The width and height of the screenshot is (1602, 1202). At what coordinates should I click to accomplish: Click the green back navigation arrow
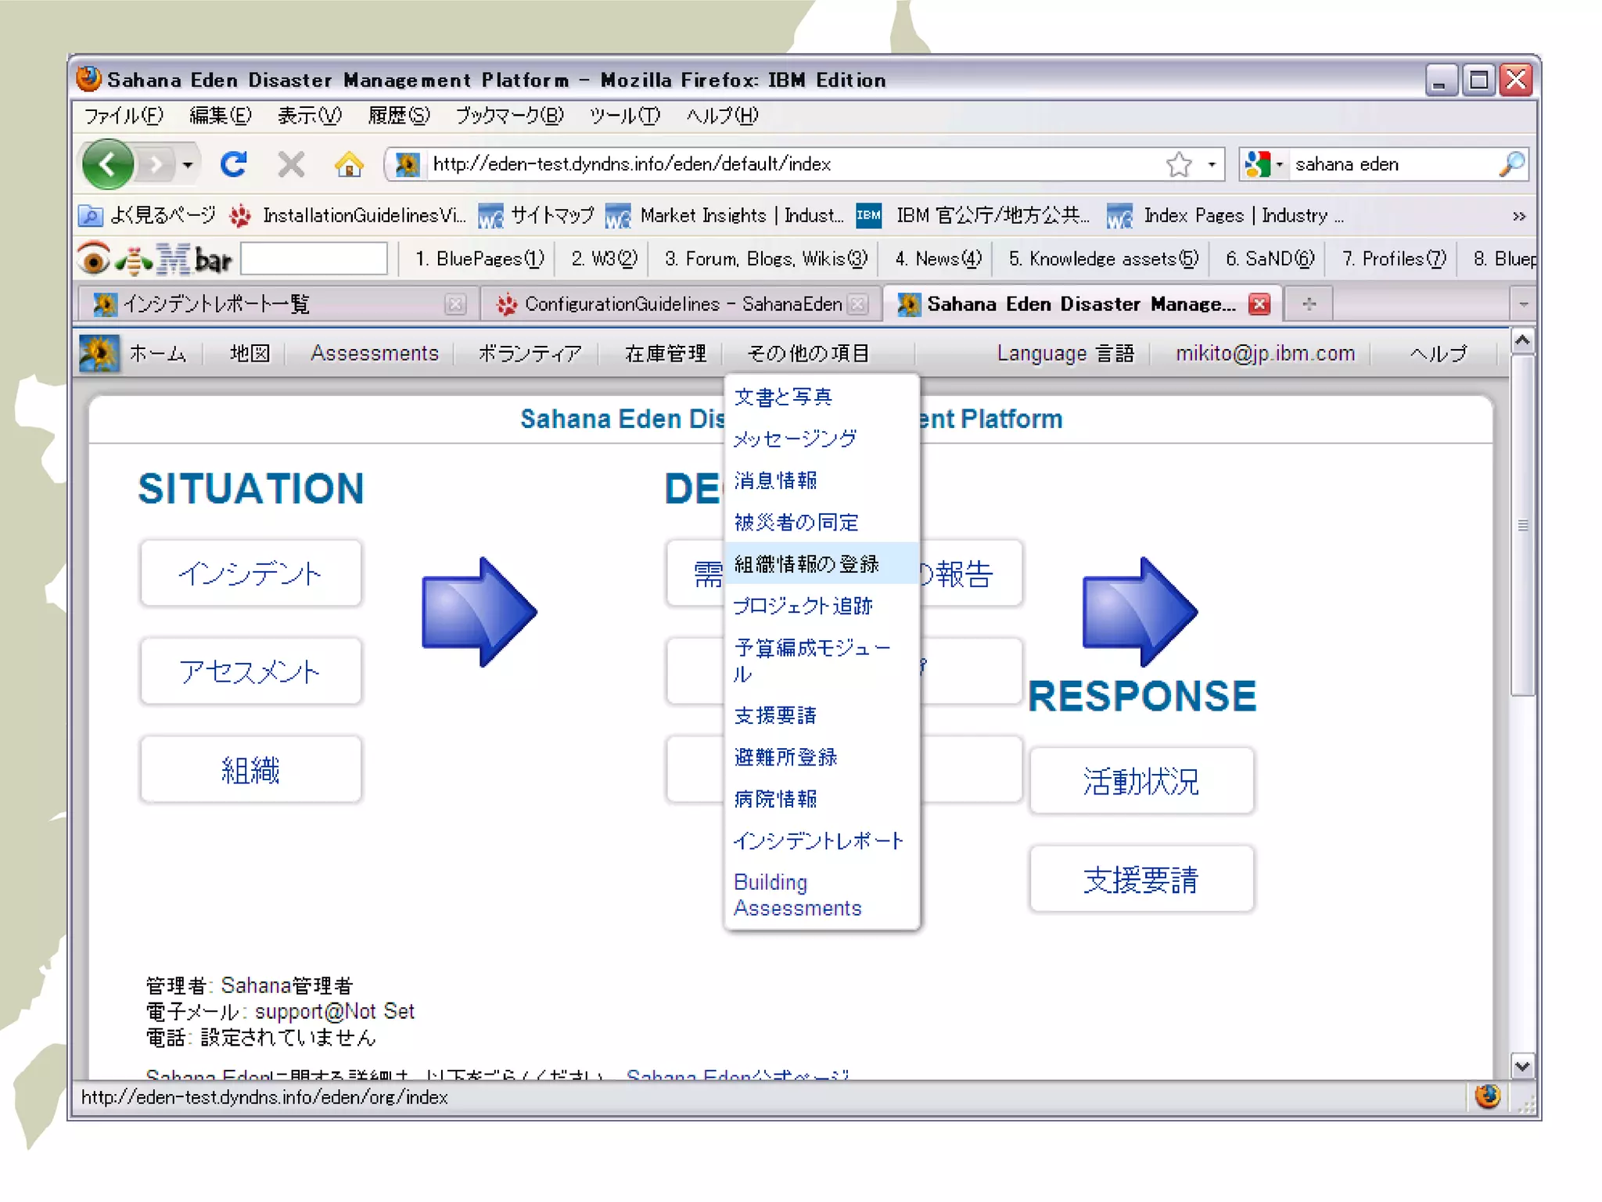tap(107, 164)
